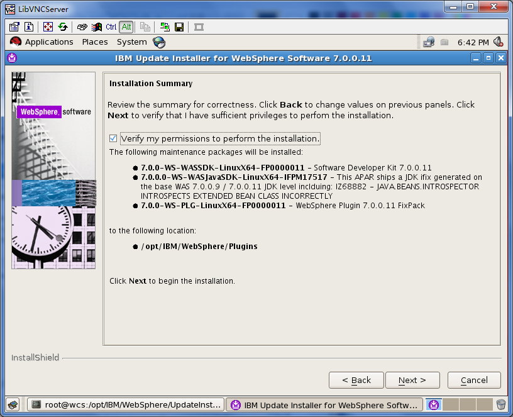Open new connection via two-computers icon
Viewport: 513px width, 417px height.
point(165,27)
